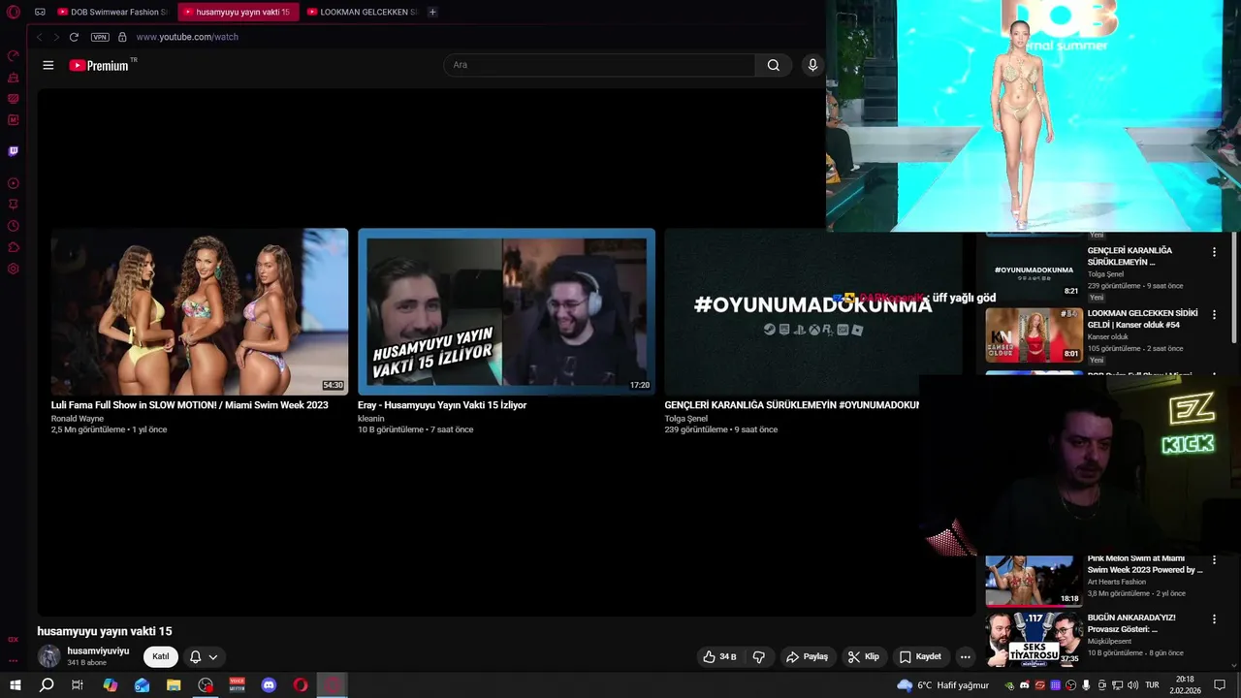Open the three-dot sidebar setup menu

pyautogui.click(x=14, y=660)
